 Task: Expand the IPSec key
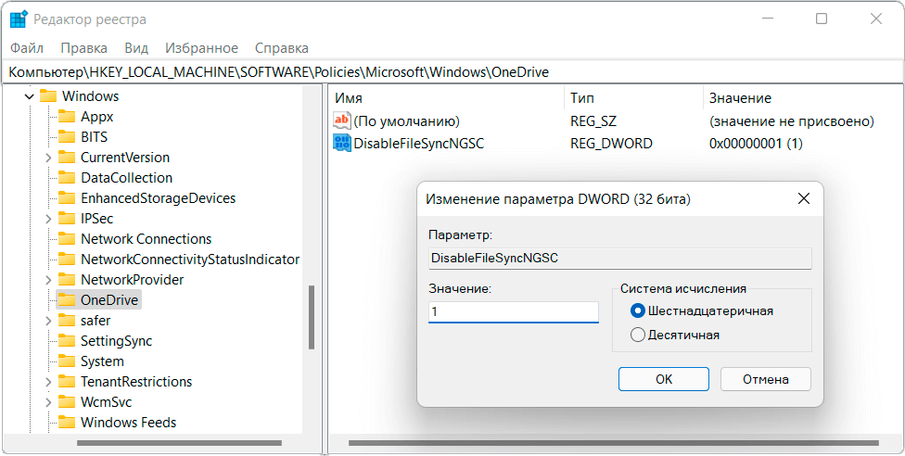pyautogui.click(x=48, y=219)
